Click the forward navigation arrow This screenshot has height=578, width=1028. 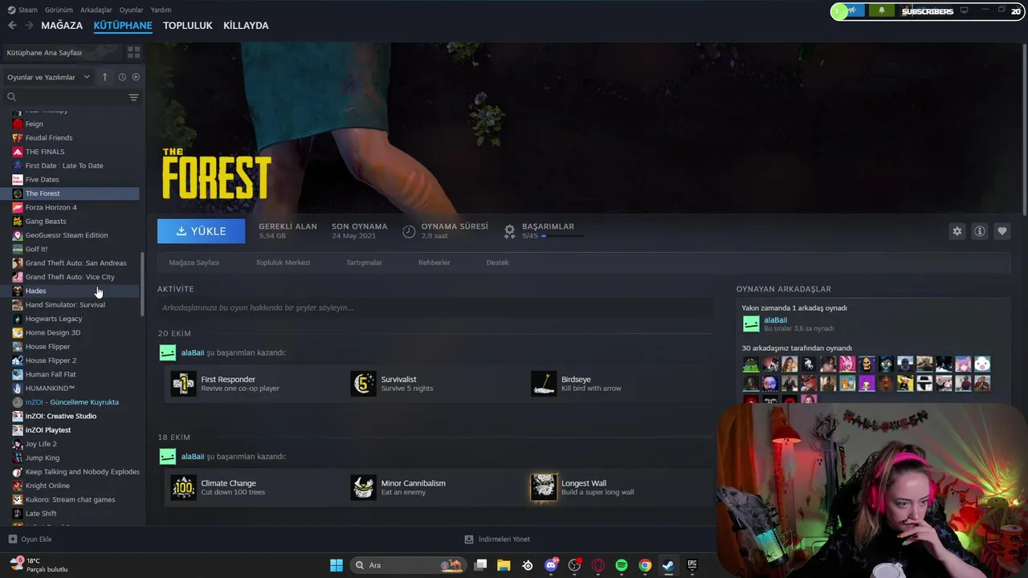(x=29, y=26)
